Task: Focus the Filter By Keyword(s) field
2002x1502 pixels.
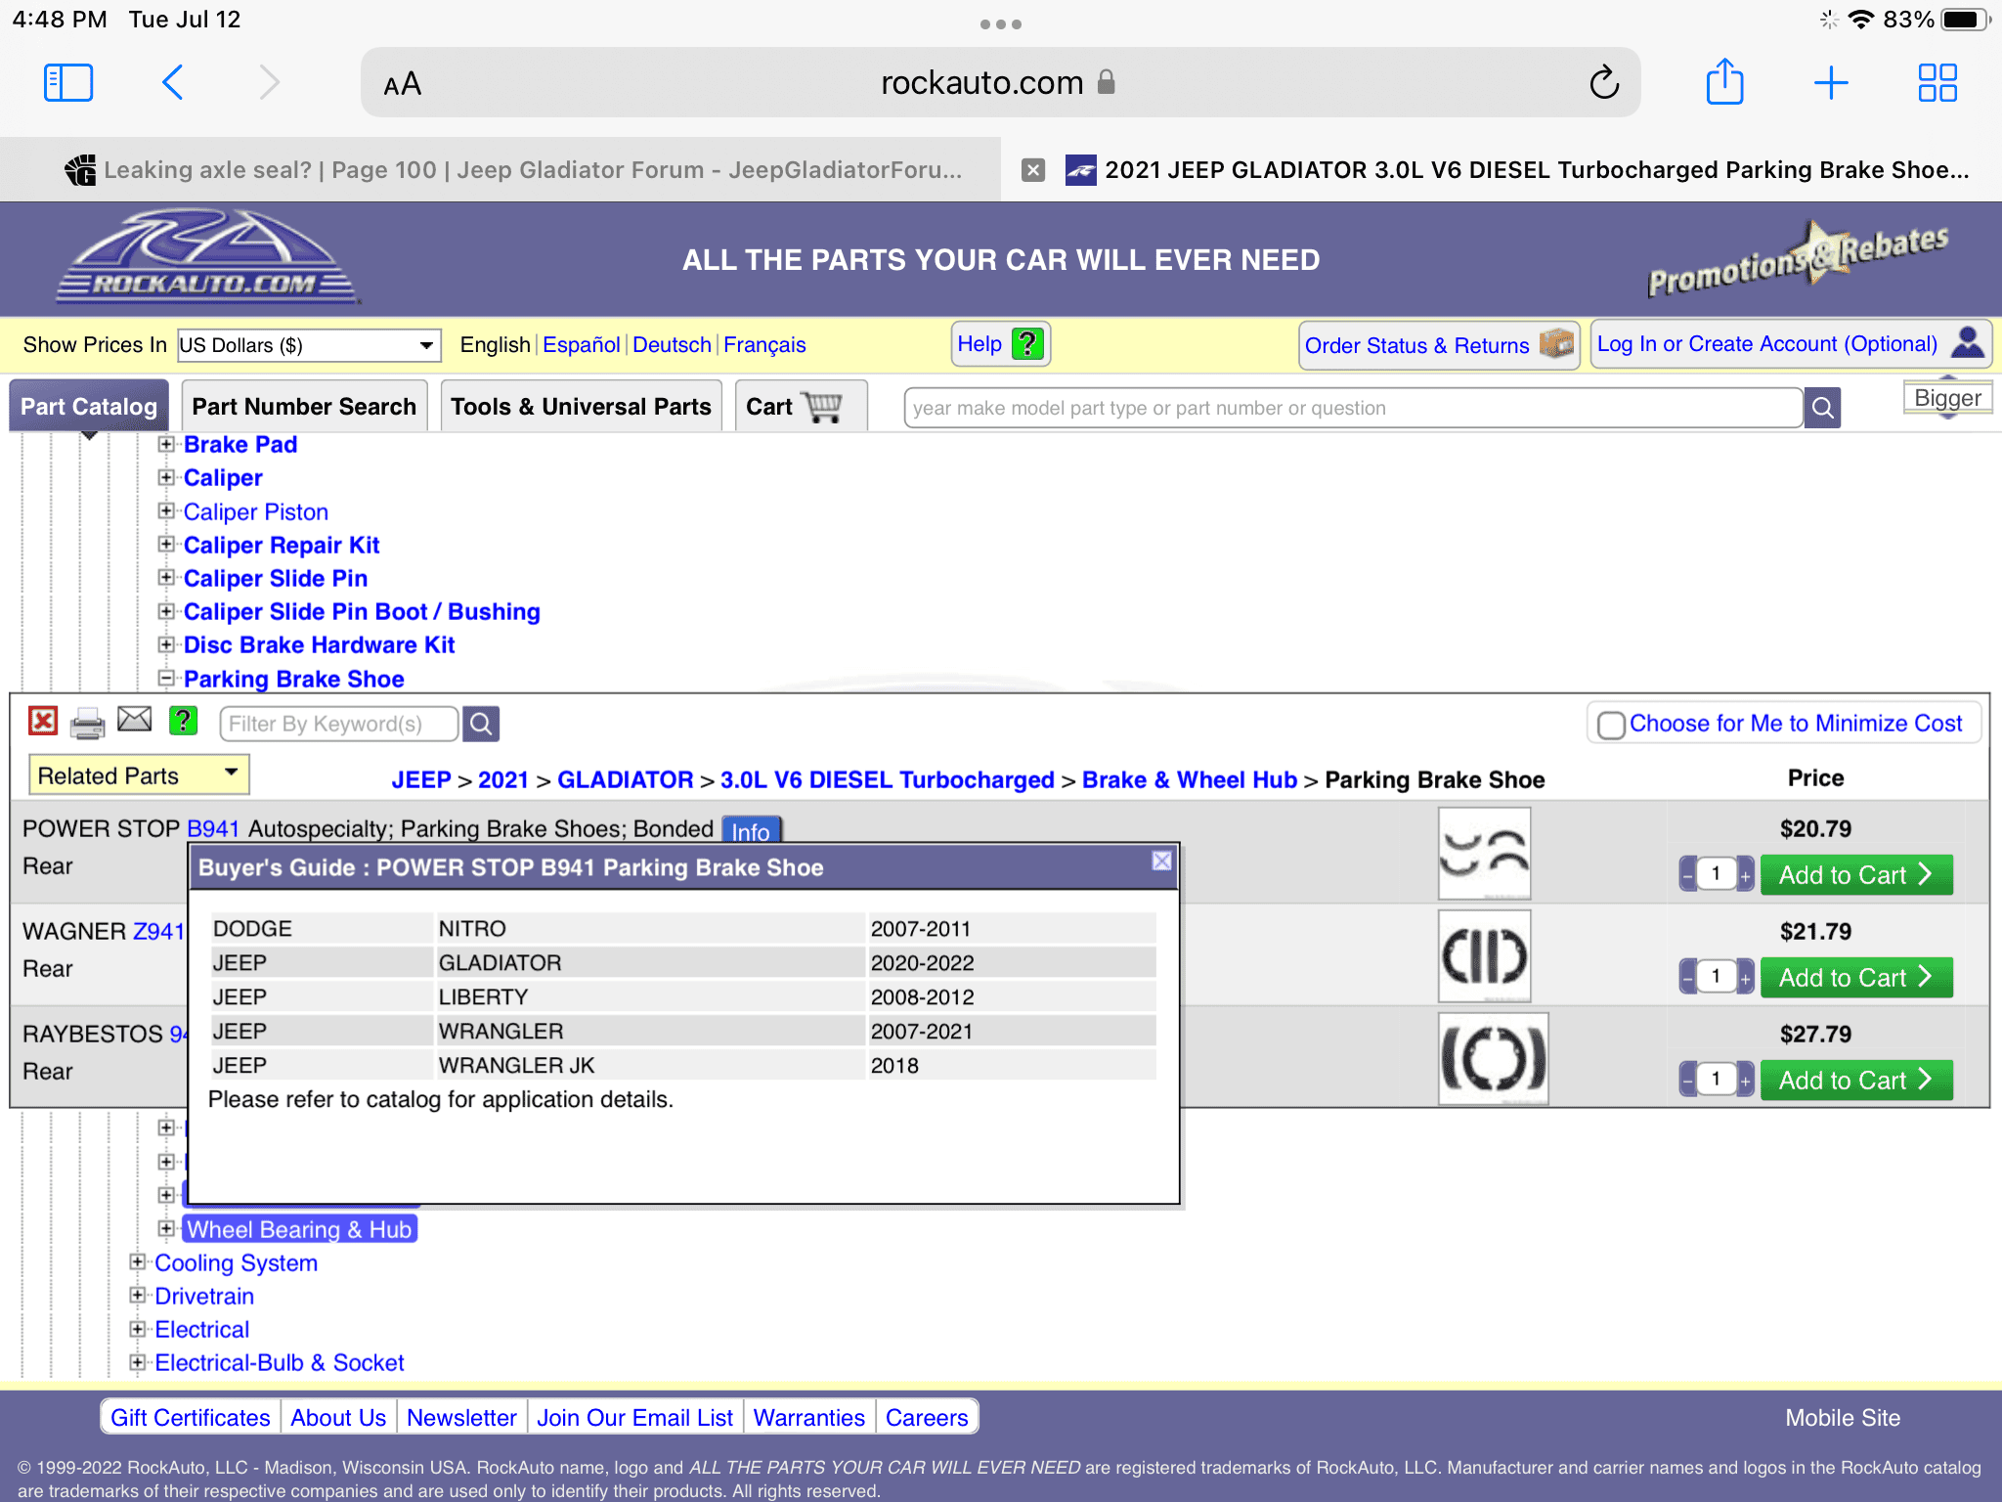Action: click(339, 724)
